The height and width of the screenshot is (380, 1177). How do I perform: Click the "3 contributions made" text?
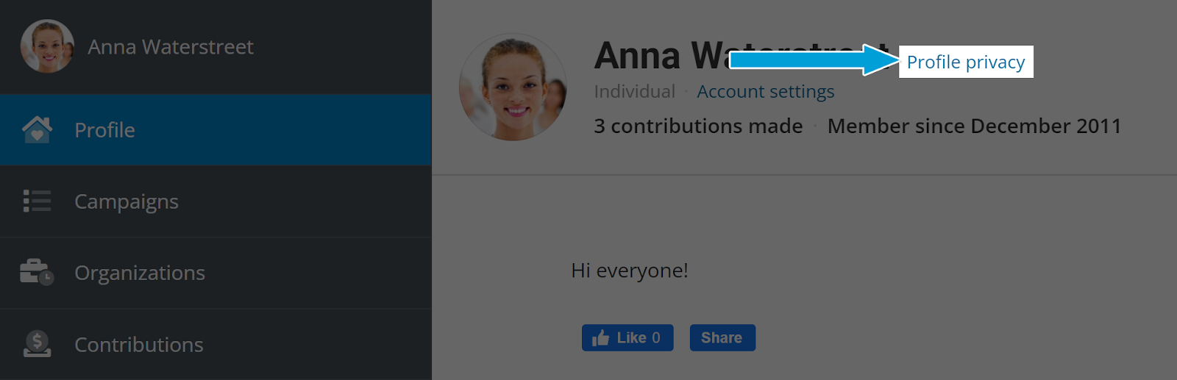(x=698, y=126)
